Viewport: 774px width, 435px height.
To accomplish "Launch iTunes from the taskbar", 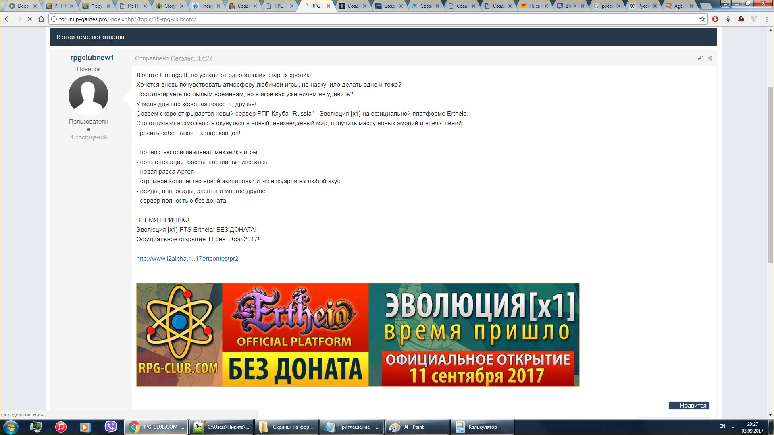I will click(60, 427).
